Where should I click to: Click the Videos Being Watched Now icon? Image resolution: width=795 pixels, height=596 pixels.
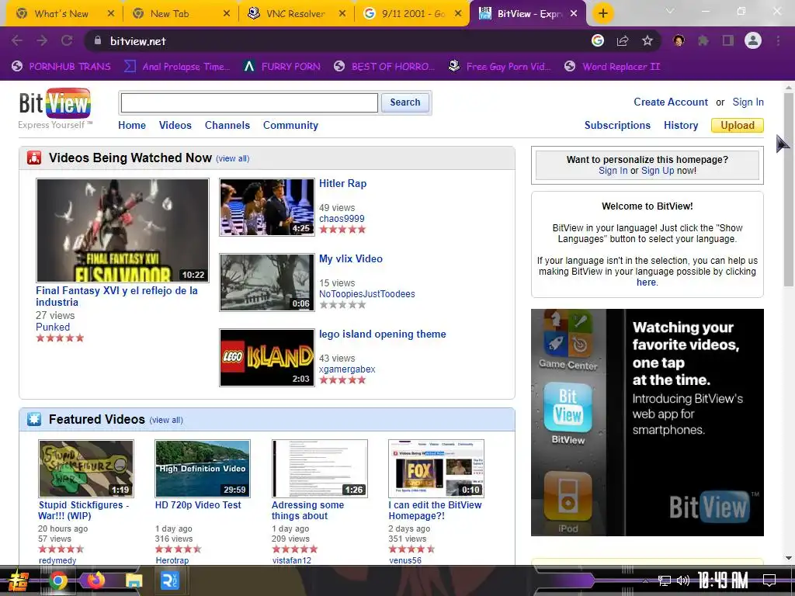pos(34,158)
